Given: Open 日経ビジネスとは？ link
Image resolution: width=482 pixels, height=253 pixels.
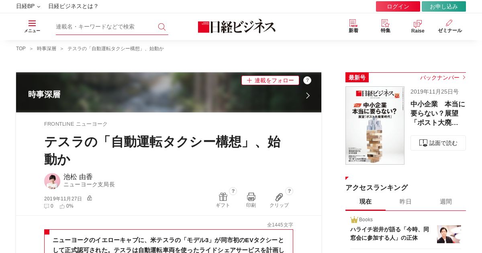Looking at the screenshot, I should (73, 6).
